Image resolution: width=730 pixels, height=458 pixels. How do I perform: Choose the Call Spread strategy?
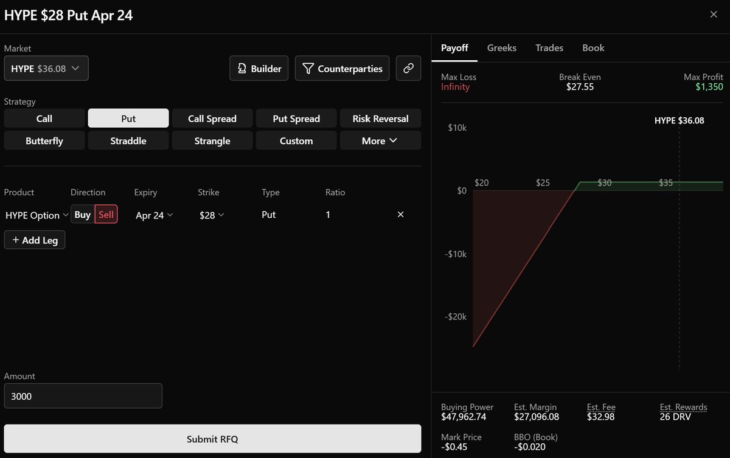click(212, 118)
